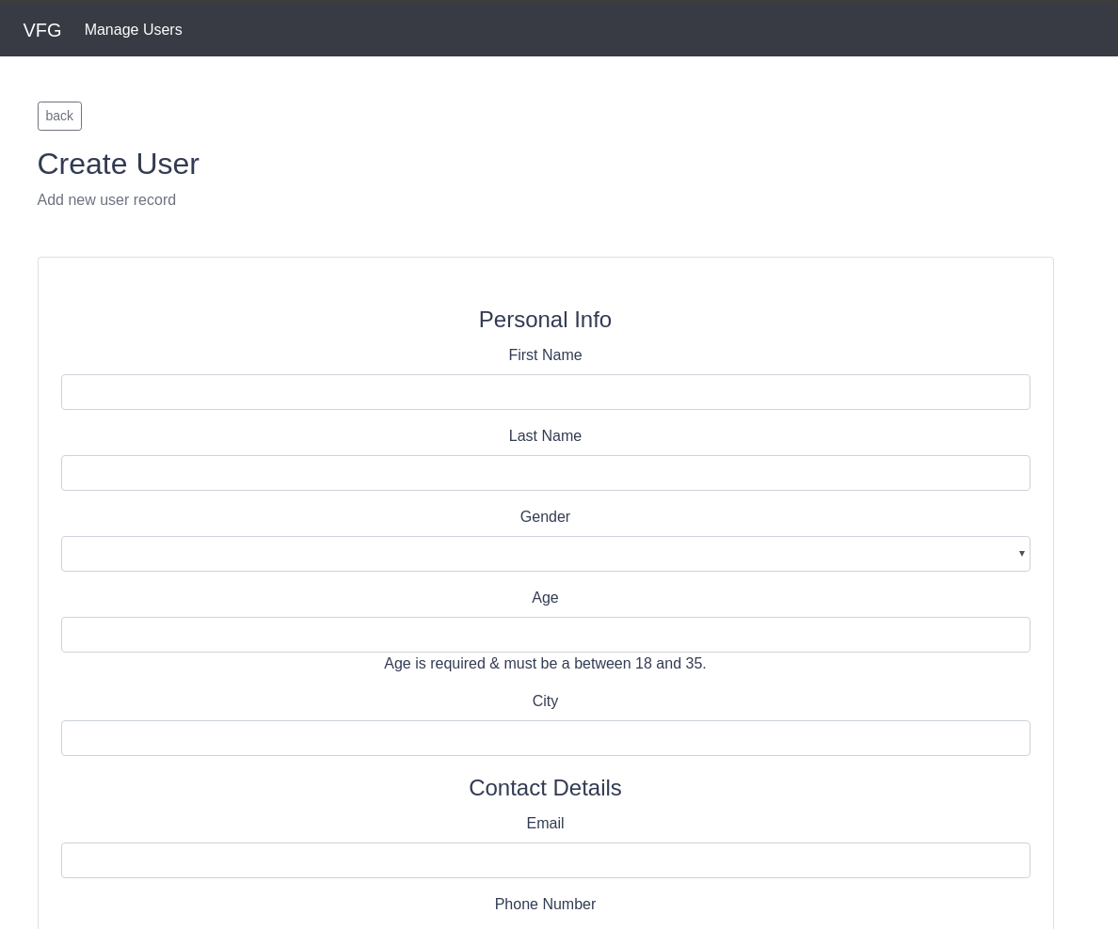The width and height of the screenshot is (1118, 929).
Task: Click the Add new user record subtitle
Action: tap(106, 199)
